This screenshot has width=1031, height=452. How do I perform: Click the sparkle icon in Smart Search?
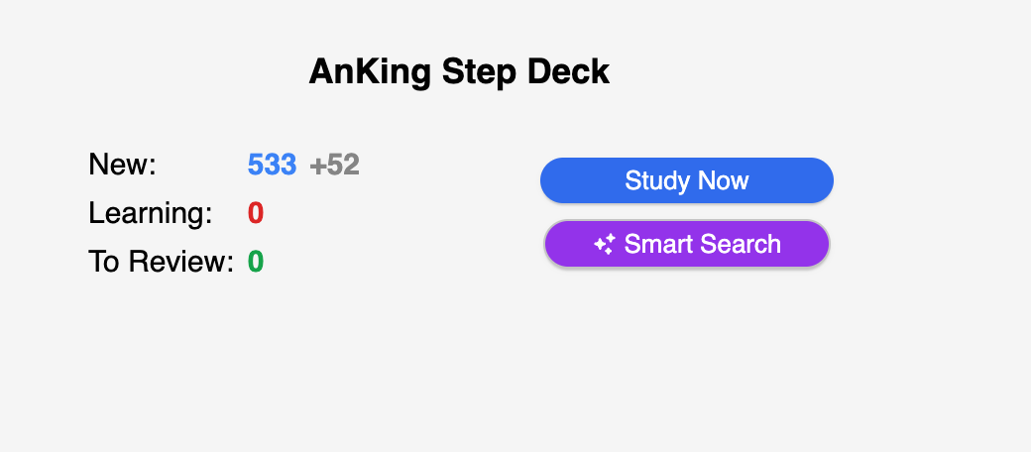click(x=605, y=244)
